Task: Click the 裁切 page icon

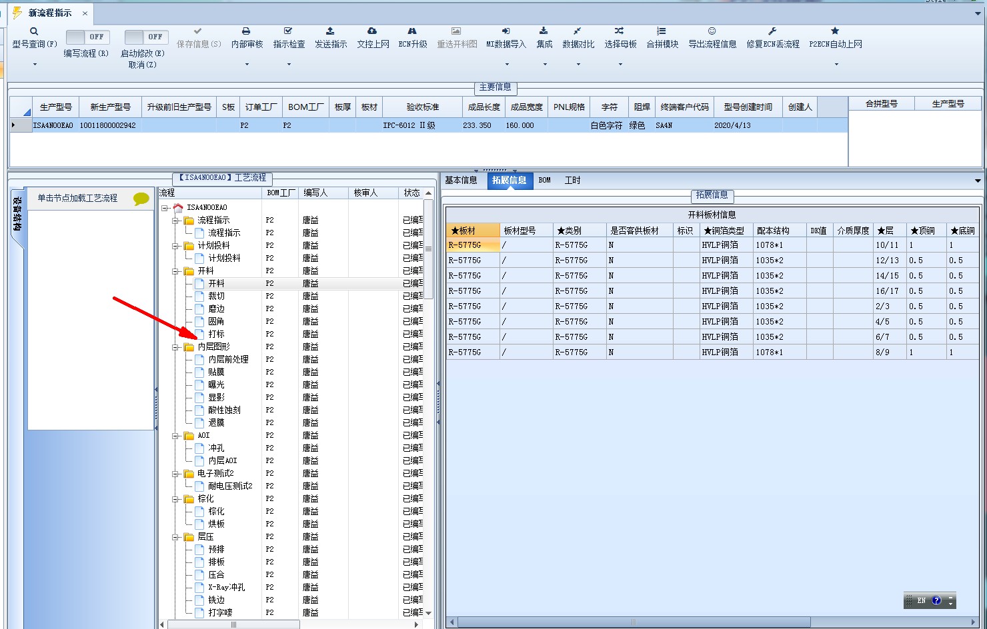Action: tap(199, 296)
